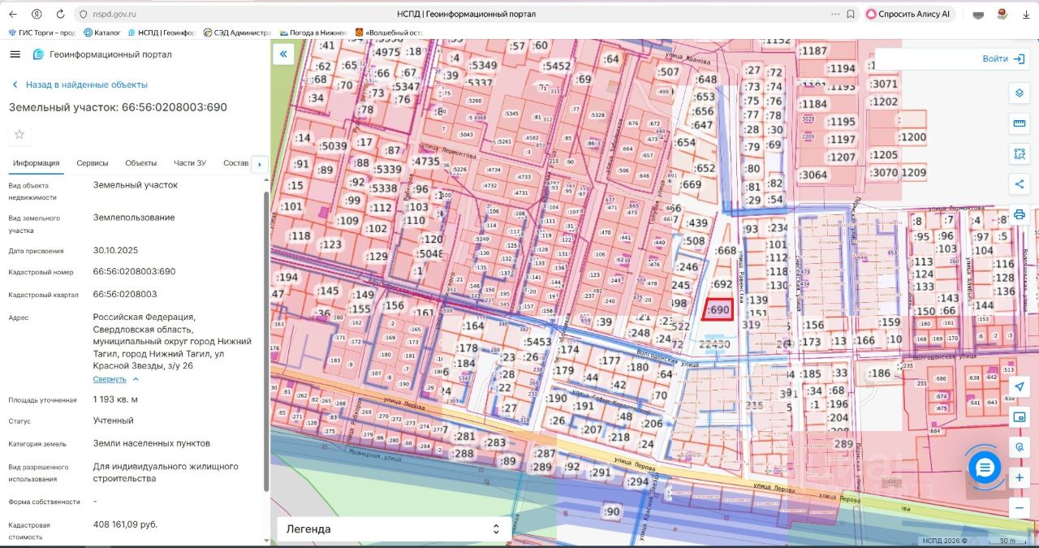The width and height of the screenshot is (1039, 548).
Task: Zoom out on the map
Action: [1020, 507]
